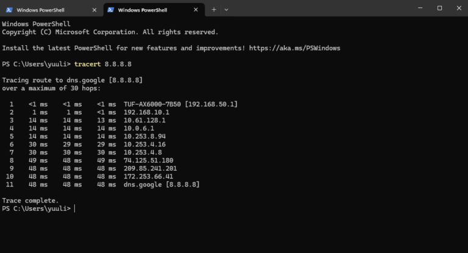The width and height of the screenshot is (468, 253).
Task: Click the PowerShell icon on the first tab
Action: pyautogui.click(x=9, y=10)
